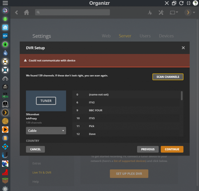Open Organizr user avatar menu
The width and height of the screenshot is (199, 191).
tap(195, 3)
